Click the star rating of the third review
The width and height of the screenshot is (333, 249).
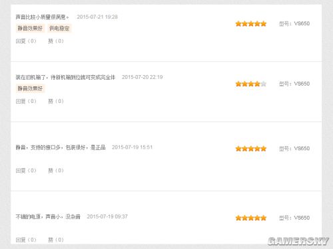(x=251, y=149)
